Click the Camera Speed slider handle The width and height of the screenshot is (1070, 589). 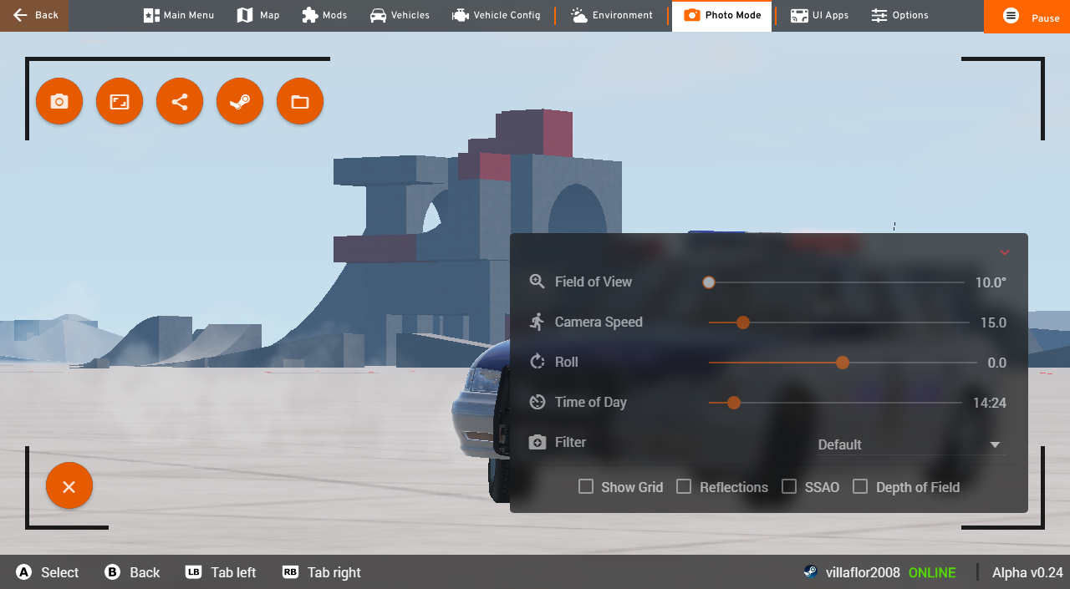tap(743, 322)
